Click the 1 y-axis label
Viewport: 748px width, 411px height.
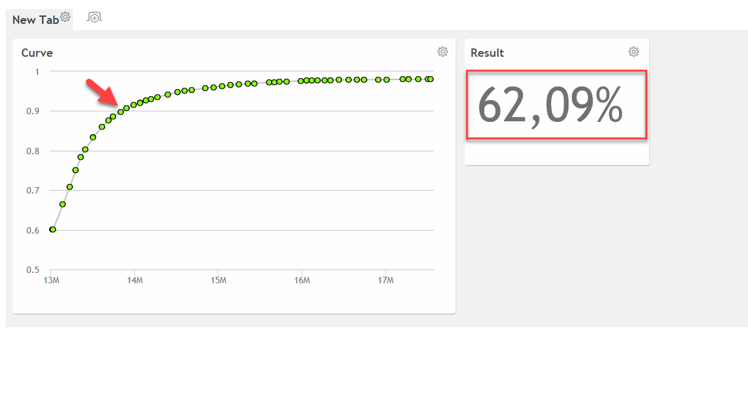pos(37,72)
